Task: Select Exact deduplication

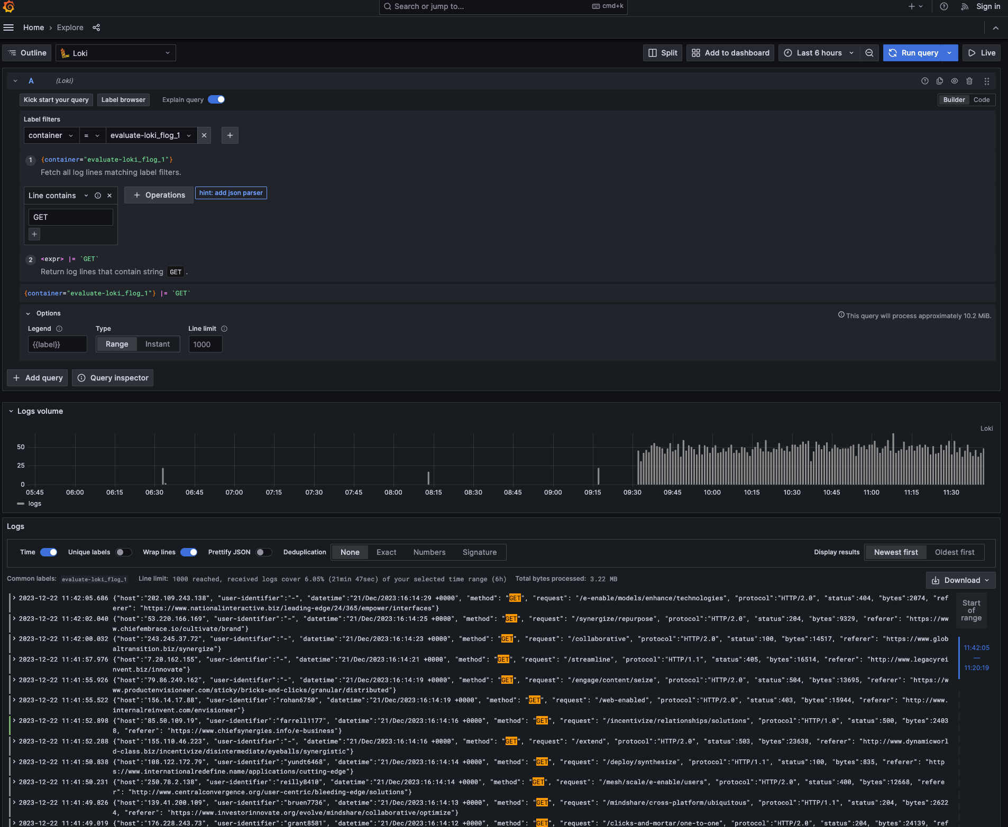Action: (x=386, y=552)
